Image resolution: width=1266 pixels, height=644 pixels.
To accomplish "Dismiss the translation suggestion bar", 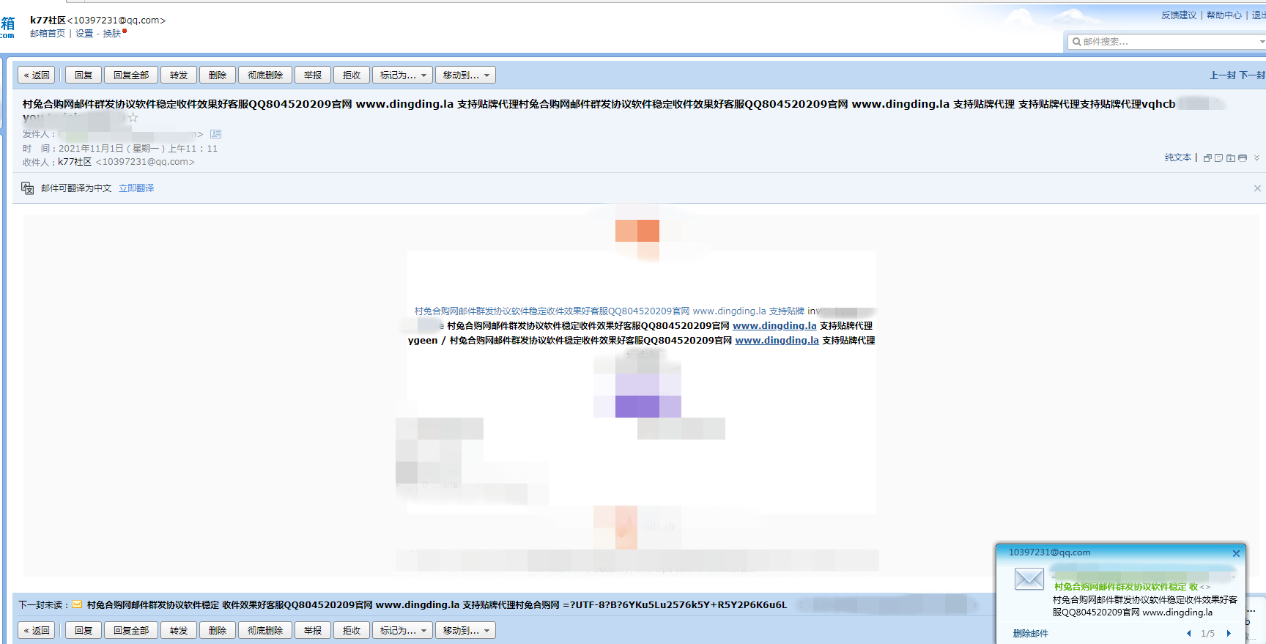I will tap(1257, 188).
